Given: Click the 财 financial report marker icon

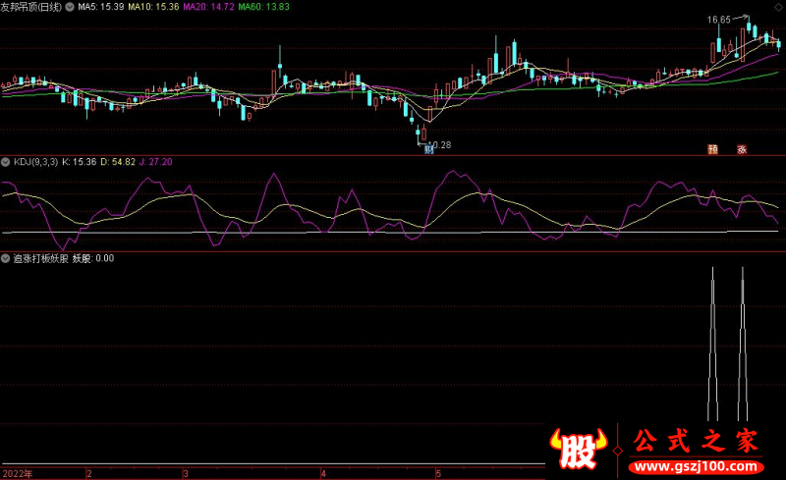Looking at the screenshot, I should coord(428,149).
